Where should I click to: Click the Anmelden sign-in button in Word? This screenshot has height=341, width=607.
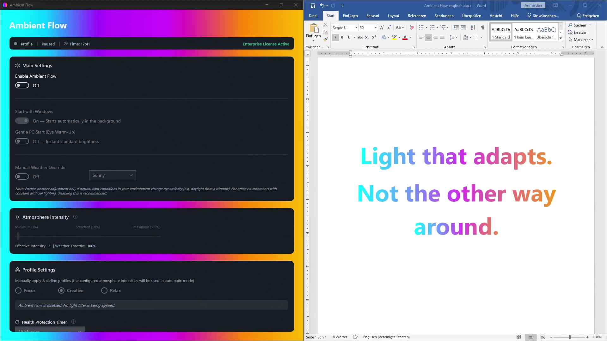pos(533,5)
